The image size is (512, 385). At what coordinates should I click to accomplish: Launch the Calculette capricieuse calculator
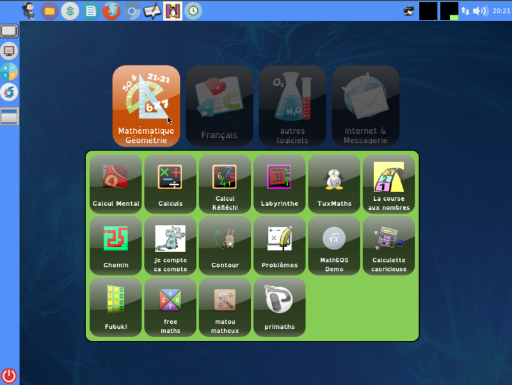(388, 246)
